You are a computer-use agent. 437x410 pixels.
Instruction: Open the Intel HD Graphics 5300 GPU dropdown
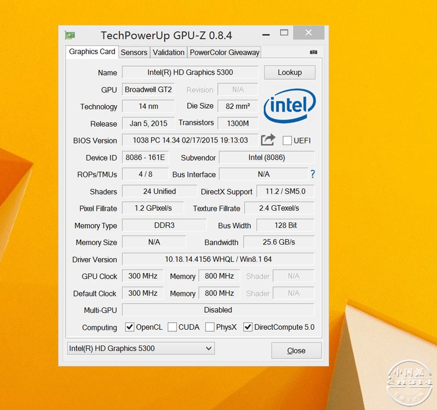click(x=141, y=348)
